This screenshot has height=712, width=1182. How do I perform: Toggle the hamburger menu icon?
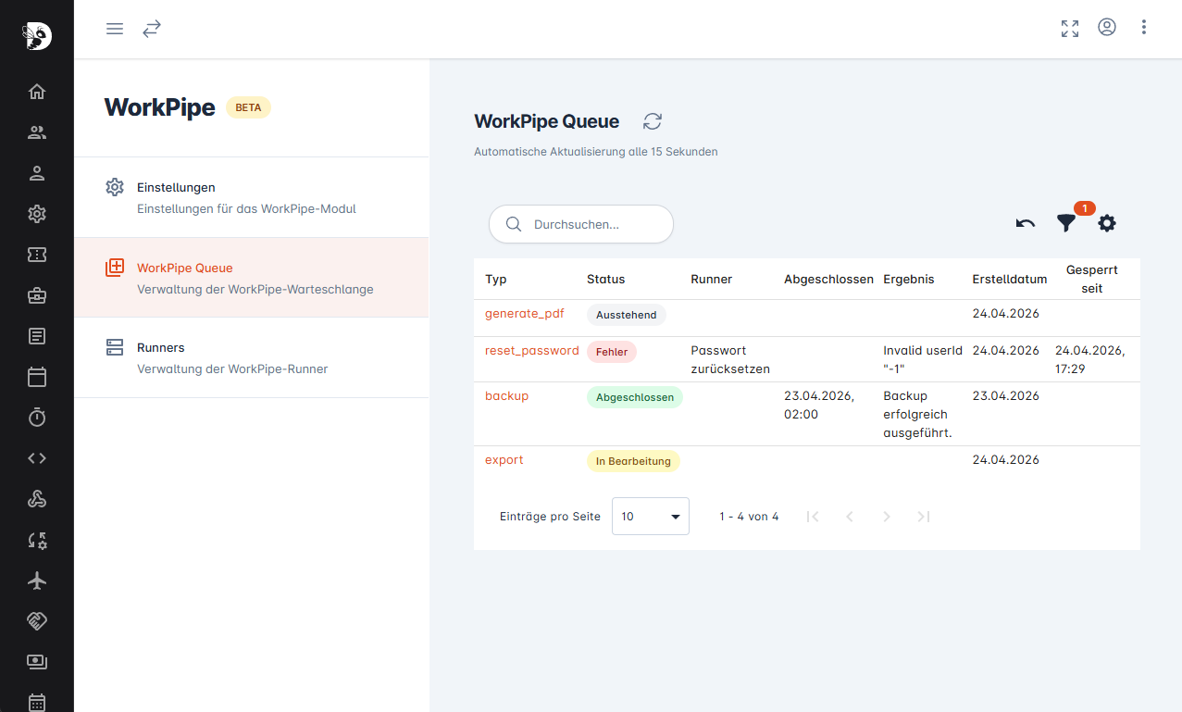point(115,29)
